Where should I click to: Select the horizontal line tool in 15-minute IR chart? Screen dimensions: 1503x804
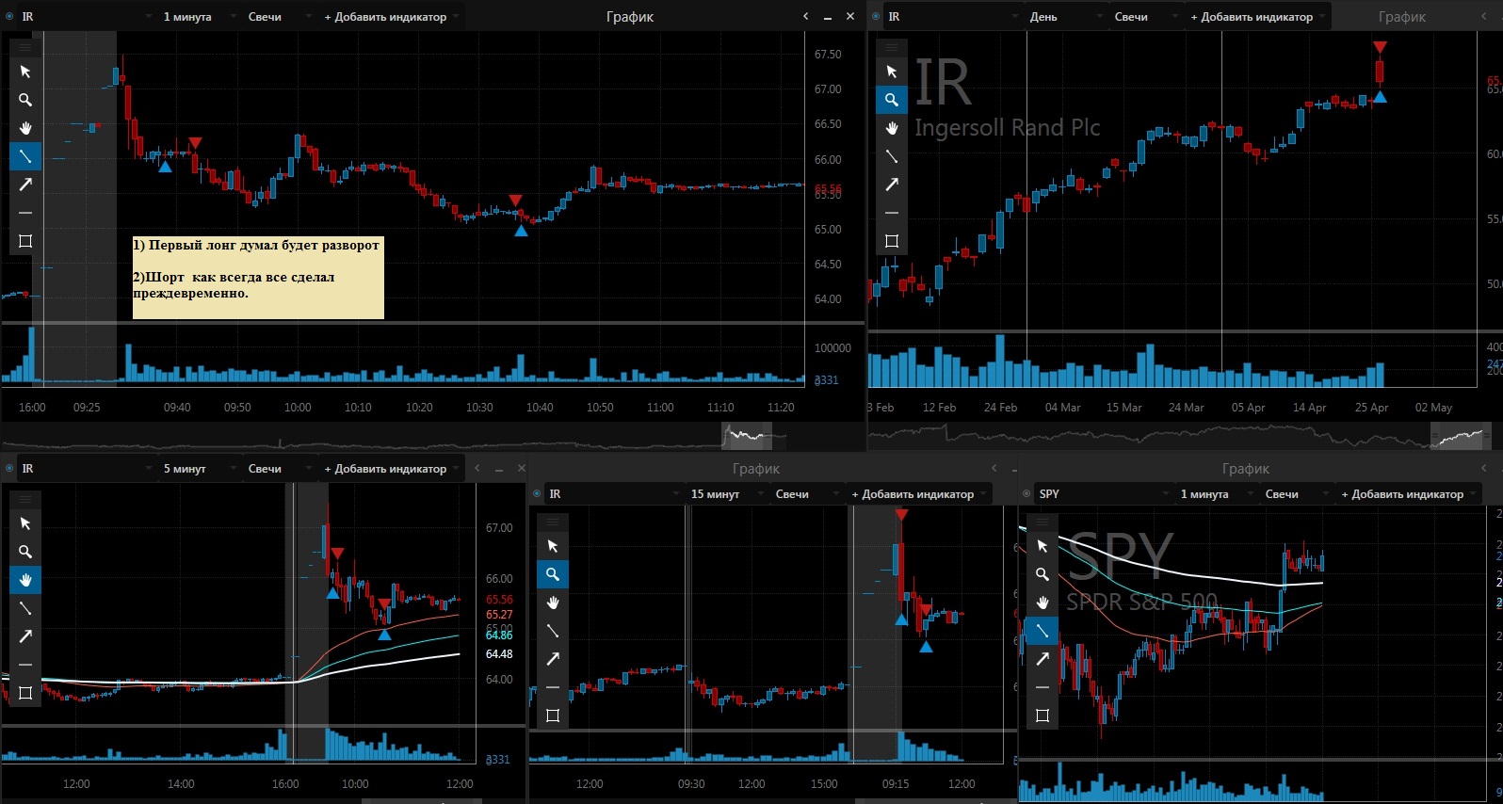coord(553,687)
